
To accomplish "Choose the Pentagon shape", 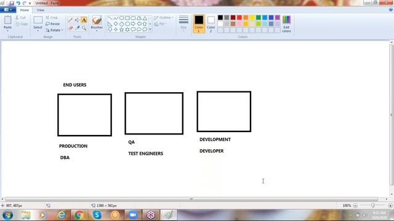I will (x=121, y=24).
